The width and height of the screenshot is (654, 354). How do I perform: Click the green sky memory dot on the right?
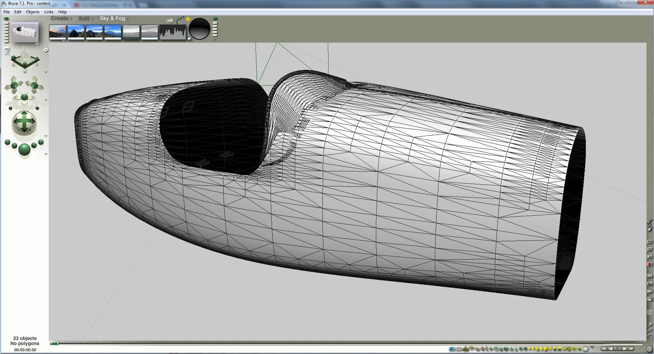(x=215, y=19)
